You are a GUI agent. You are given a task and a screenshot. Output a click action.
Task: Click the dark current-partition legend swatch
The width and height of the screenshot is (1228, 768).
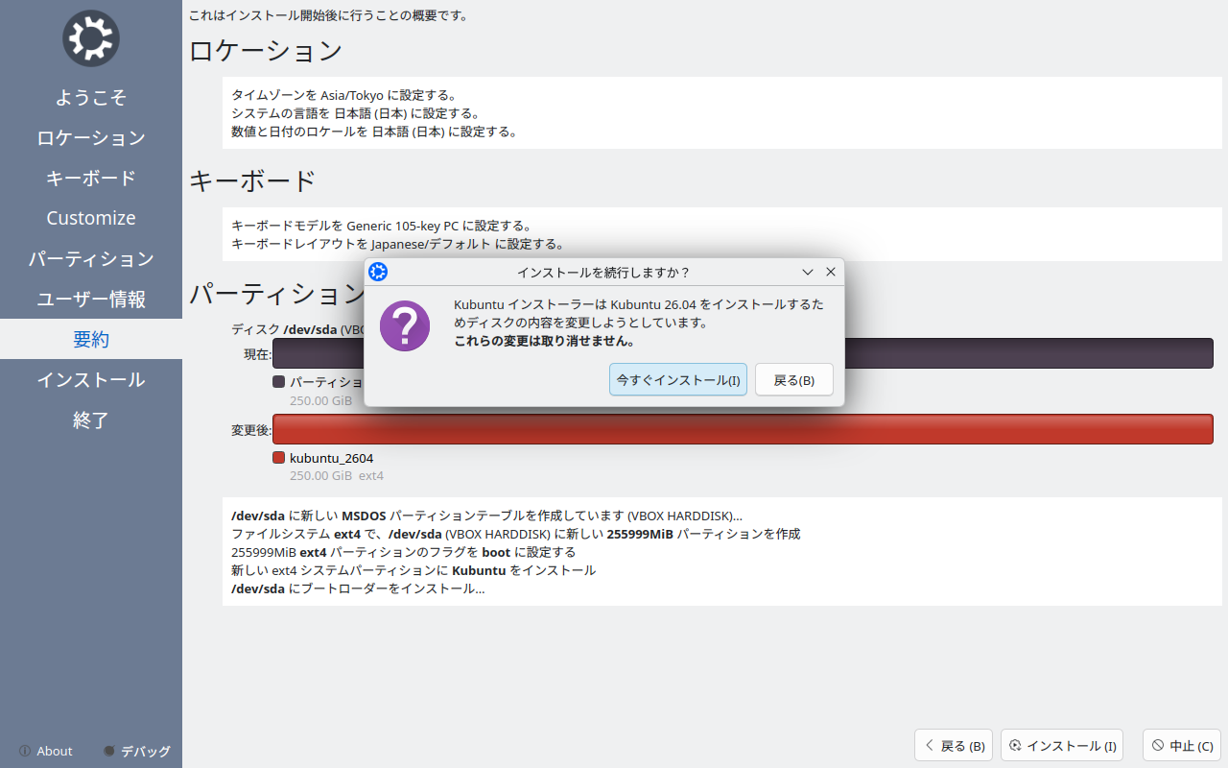coord(279,381)
